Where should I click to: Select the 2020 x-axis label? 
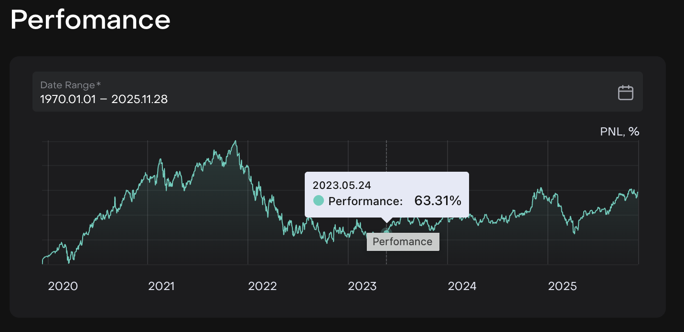[63, 286]
